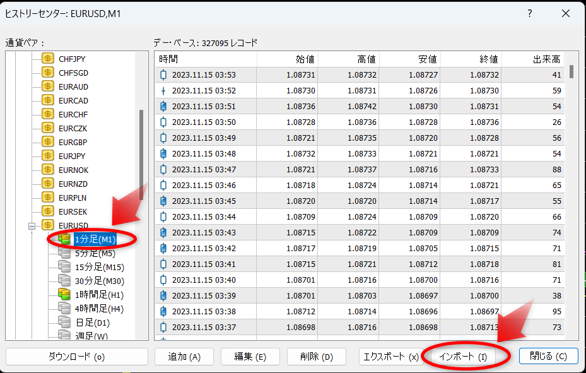
Task: Click the candlestick icon on the 03:48 row
Action: (x=163, y=153)
